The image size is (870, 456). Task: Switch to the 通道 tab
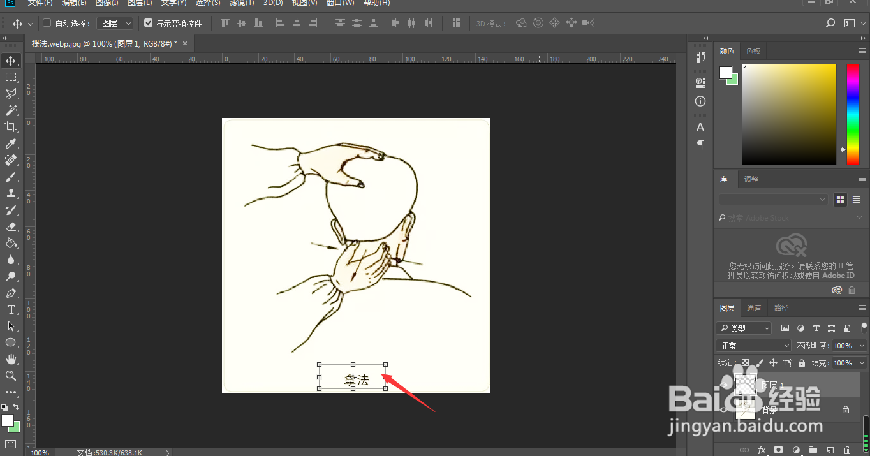(x=754, y=308)
